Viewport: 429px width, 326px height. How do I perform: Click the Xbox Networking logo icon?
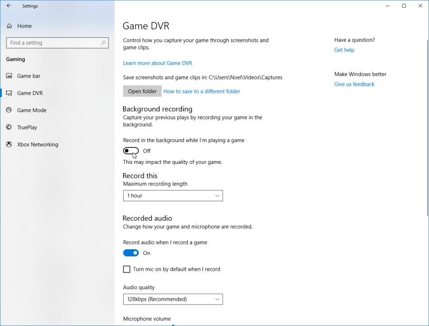coord(9,144)
